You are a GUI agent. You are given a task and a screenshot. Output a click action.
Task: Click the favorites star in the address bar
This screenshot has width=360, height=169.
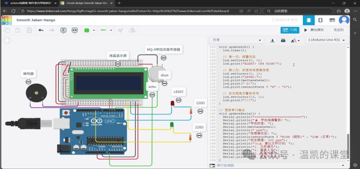(x=256, y=11)
